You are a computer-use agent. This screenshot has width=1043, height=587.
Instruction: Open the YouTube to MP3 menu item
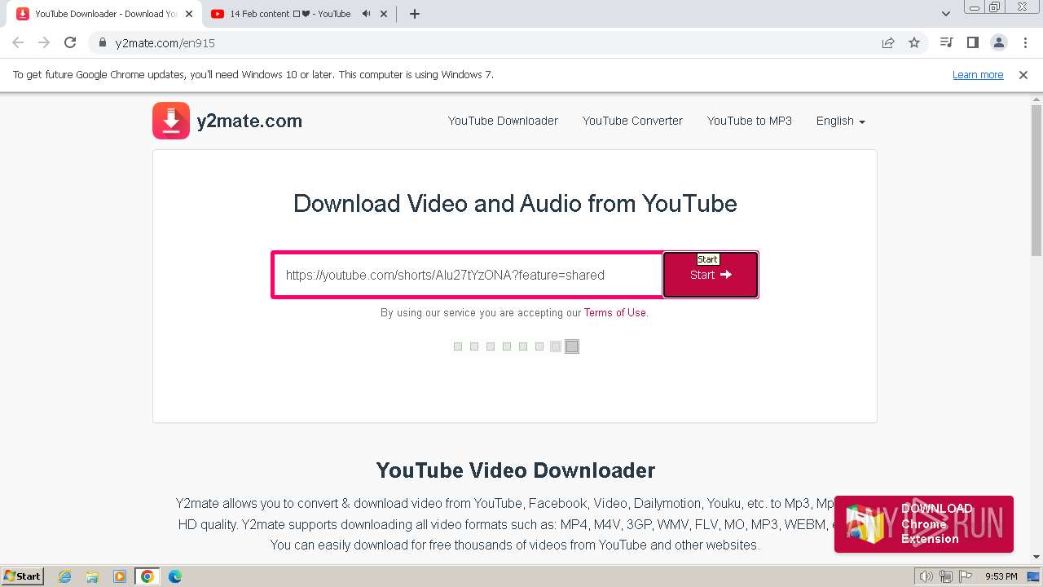750,121
